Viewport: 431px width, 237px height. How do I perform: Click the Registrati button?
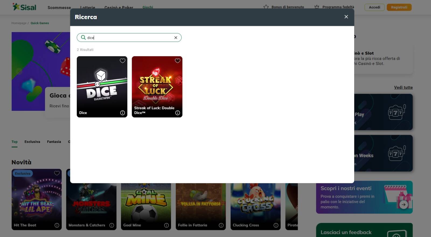coord(399,7)
